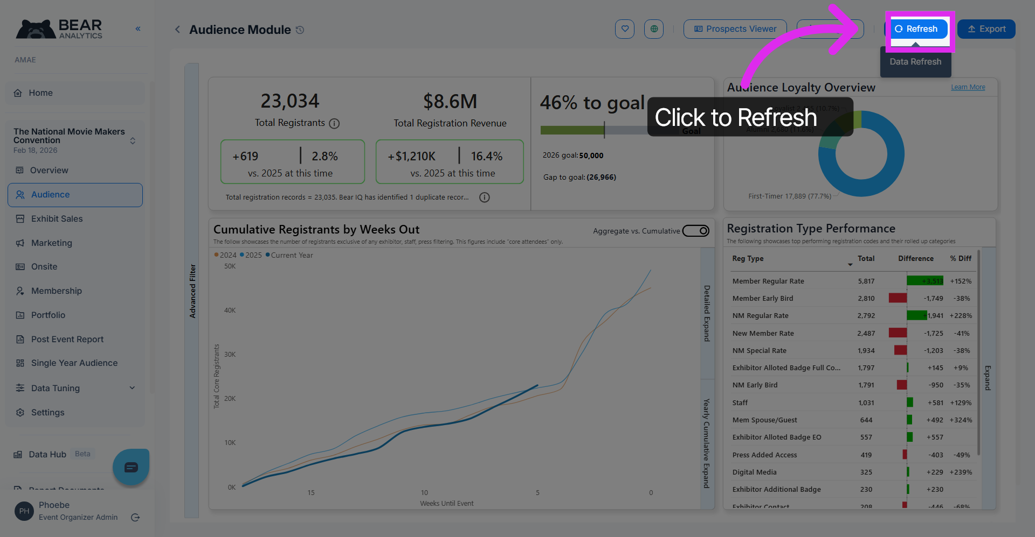Open Single Year Audience
Viewport: 1035px width, 537px height.
click(75, 363)
